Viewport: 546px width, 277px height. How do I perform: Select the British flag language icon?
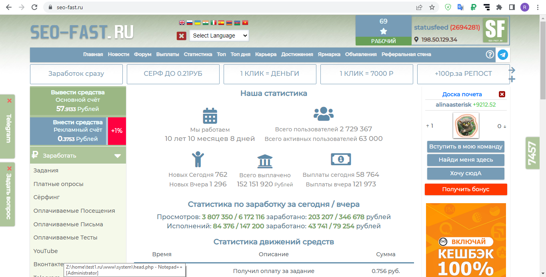182,23
